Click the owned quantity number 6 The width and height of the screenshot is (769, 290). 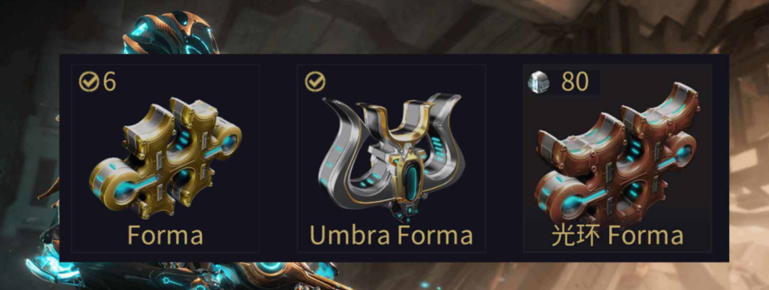(x=110, y=83)
